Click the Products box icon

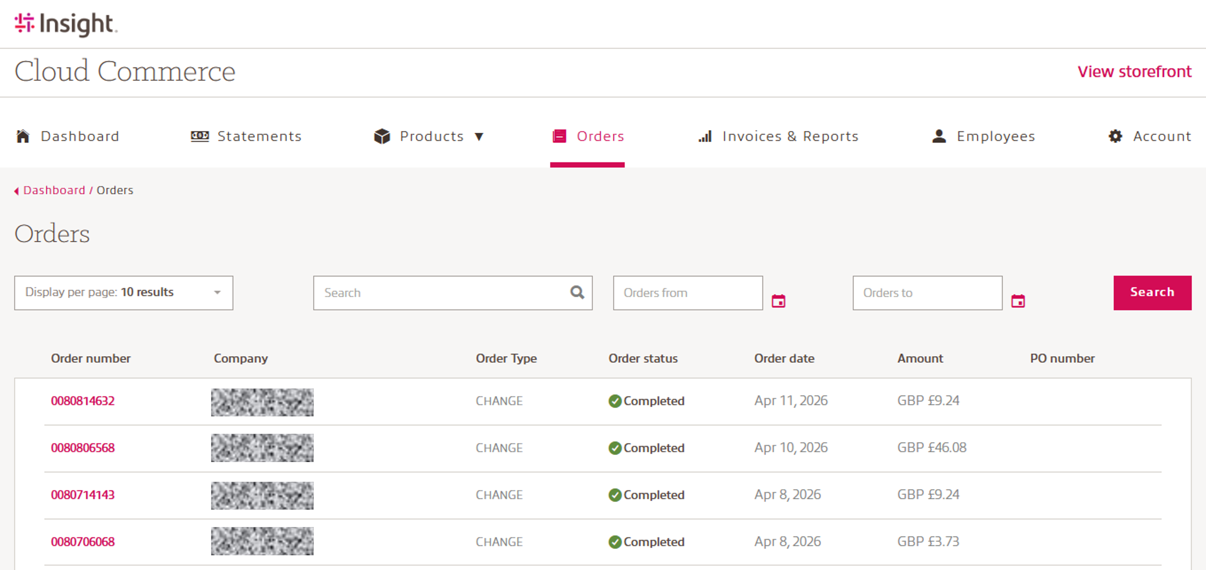pyautogui.click(x=382, y=136)
